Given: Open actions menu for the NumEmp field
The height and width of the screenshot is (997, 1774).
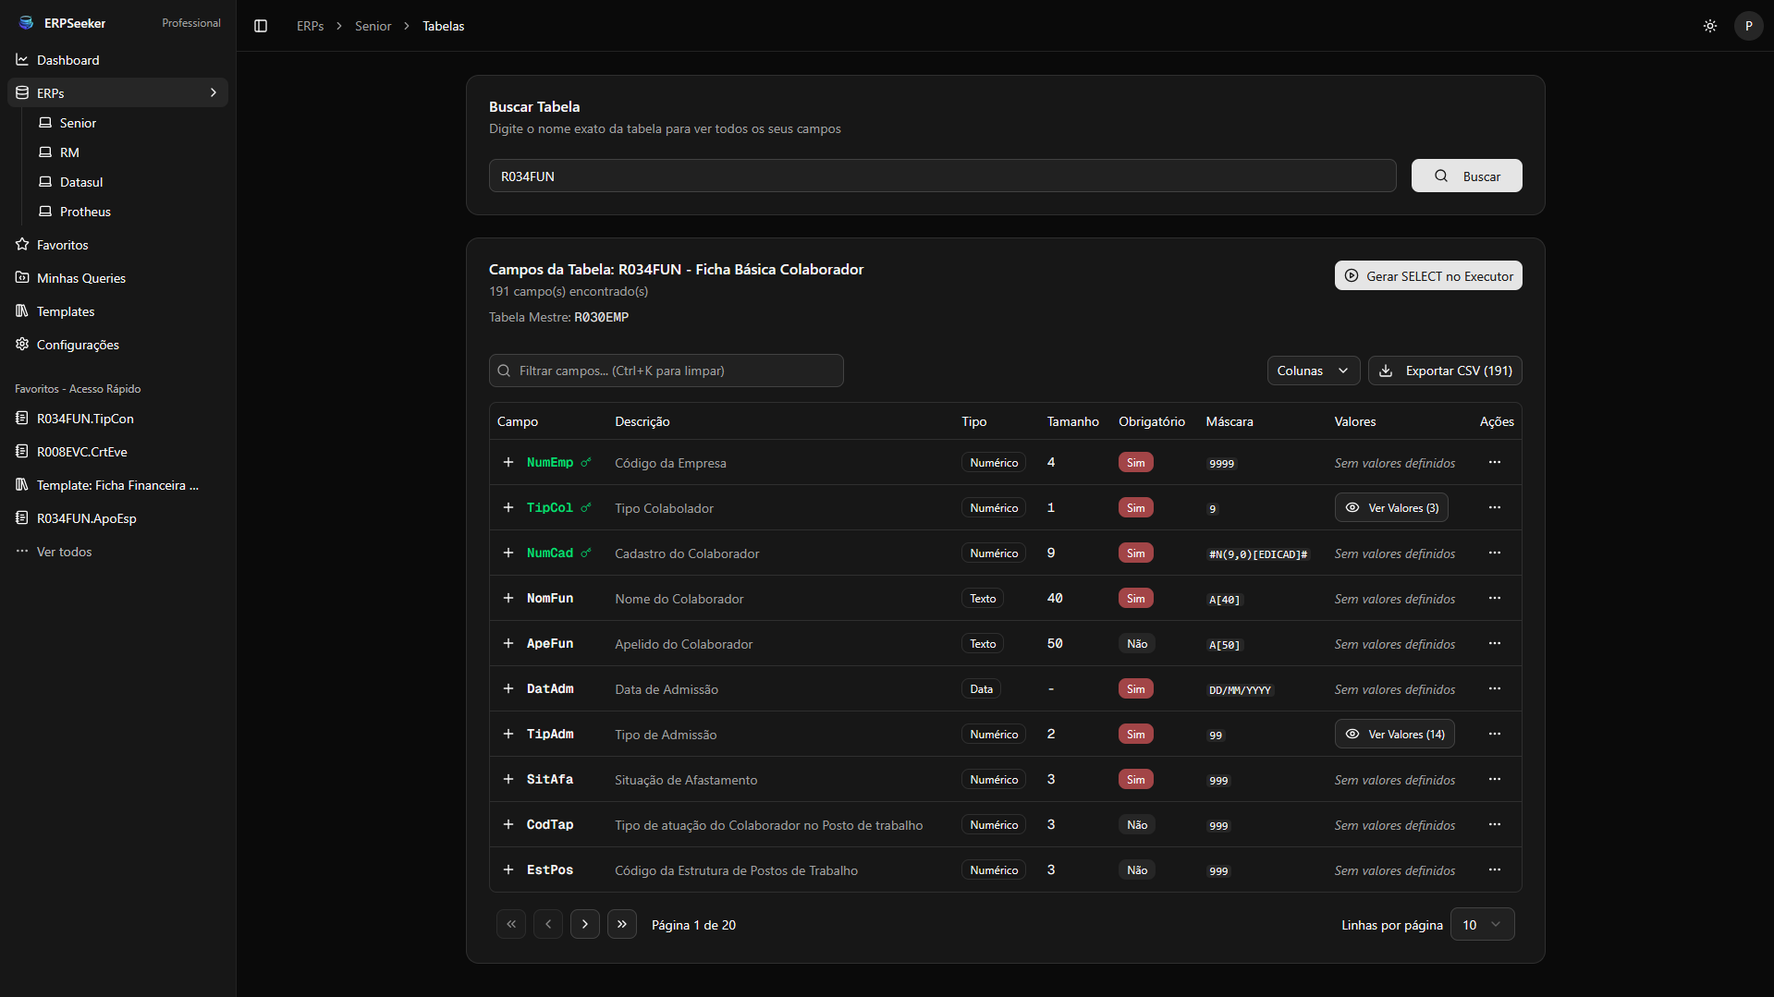Looking at the screenshot, I should click(1495, 462).
